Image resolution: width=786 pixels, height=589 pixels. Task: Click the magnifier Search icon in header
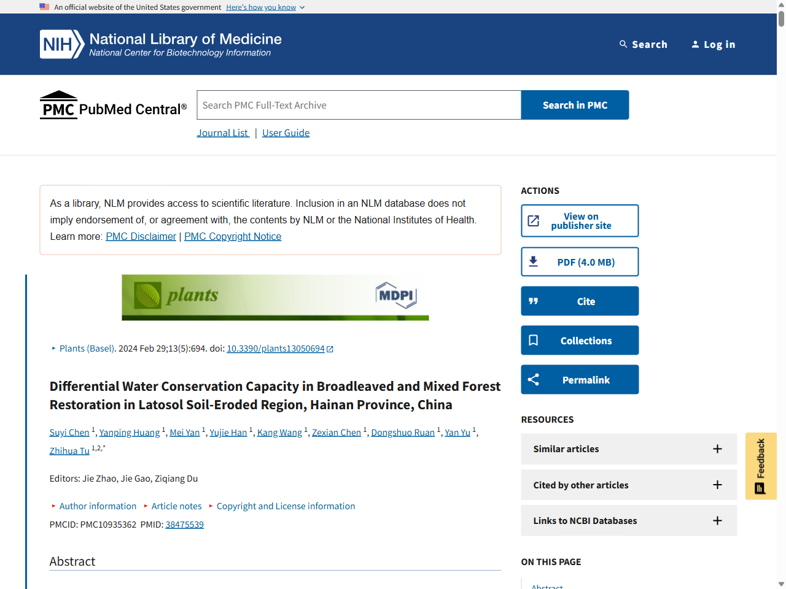[x=623, y=44]
